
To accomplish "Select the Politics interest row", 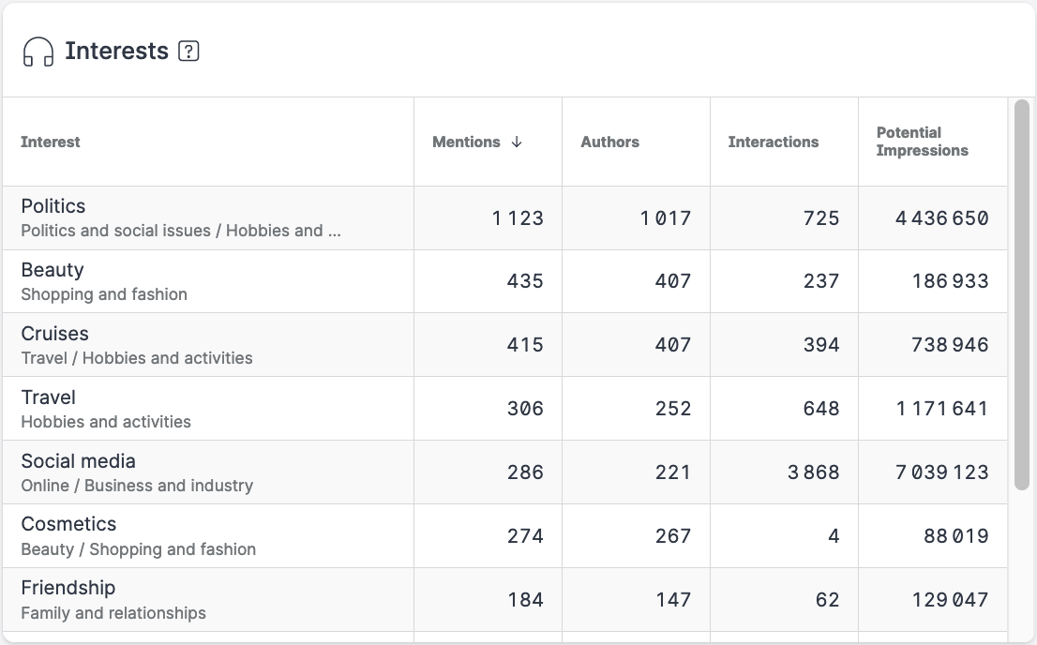I will (53, 206).
